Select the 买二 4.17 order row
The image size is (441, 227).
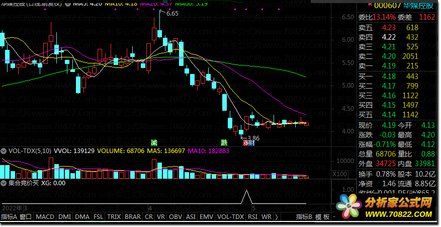[x=397, y=86]
